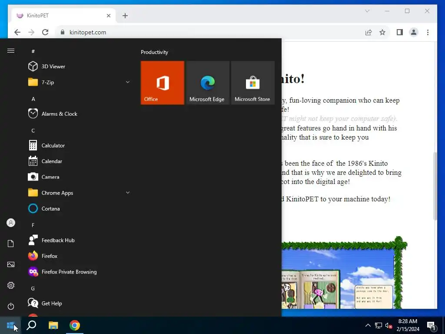Open the Get Help app

pyautogui.click(x=79, y=303)
